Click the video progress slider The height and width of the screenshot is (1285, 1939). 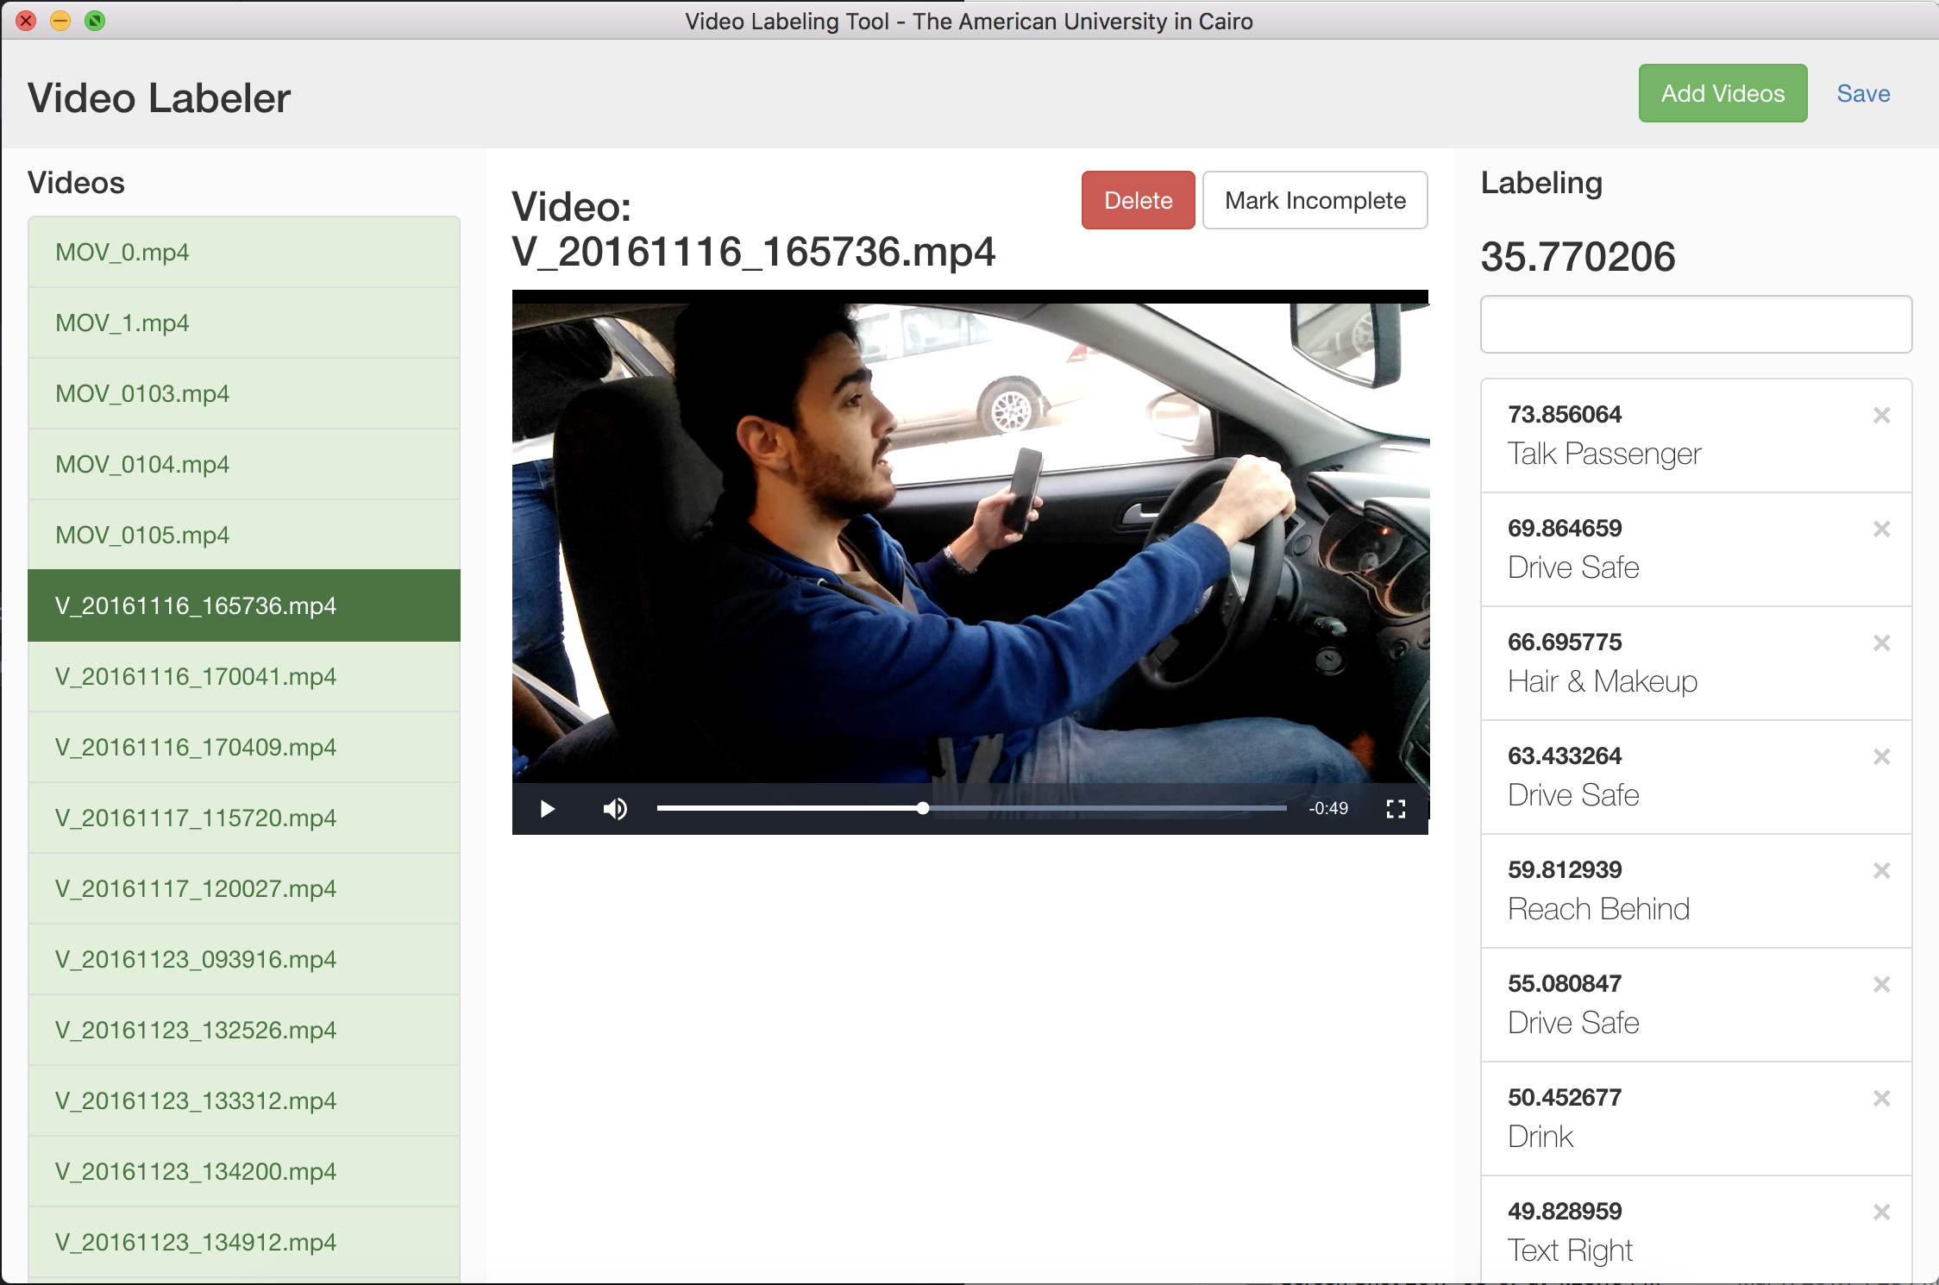(971, 809)
